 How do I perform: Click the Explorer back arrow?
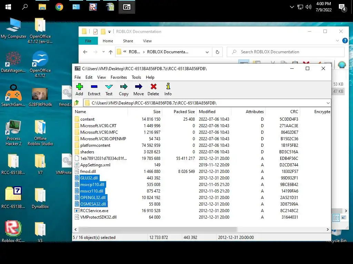tap(85, 52)
